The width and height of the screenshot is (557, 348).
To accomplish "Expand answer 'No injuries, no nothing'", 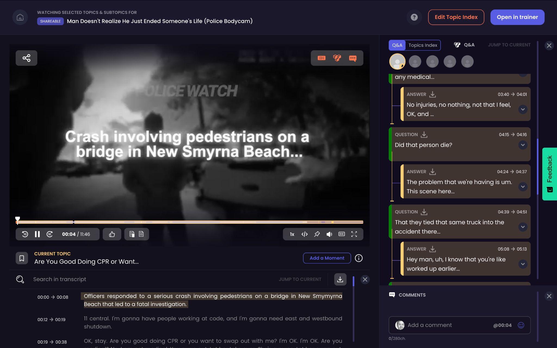I will 523,109.
